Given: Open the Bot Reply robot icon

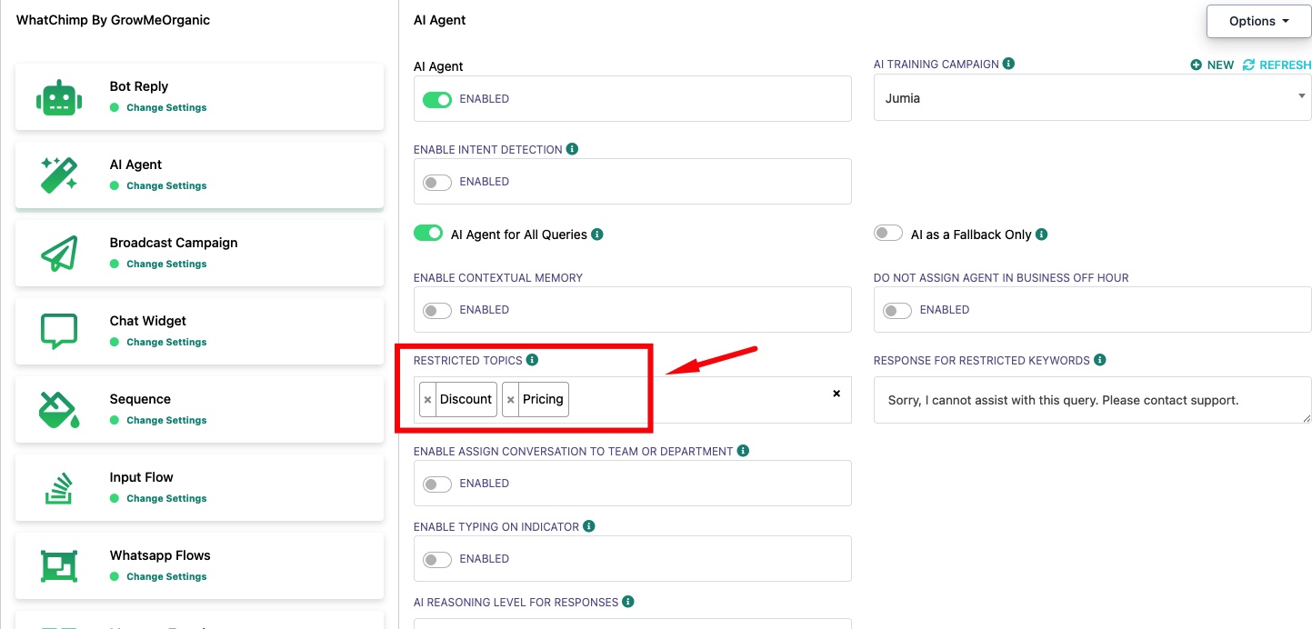Looking at the screenshot, I should coord(59,97).
